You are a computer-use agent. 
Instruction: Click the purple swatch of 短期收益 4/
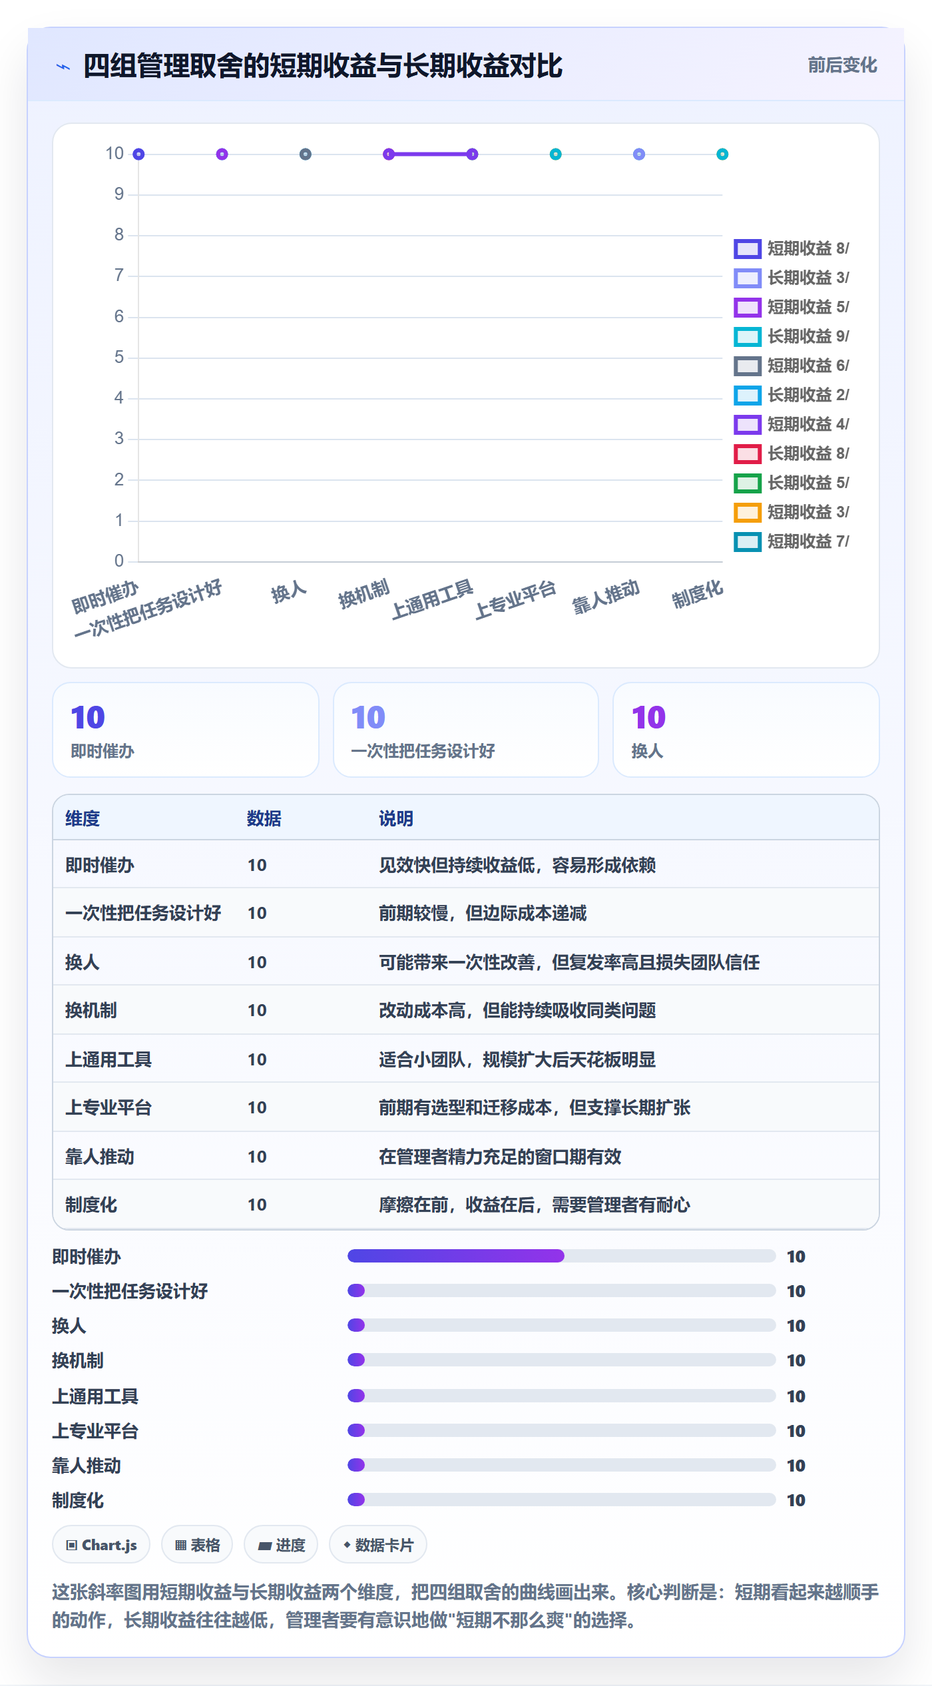[748, 424]
